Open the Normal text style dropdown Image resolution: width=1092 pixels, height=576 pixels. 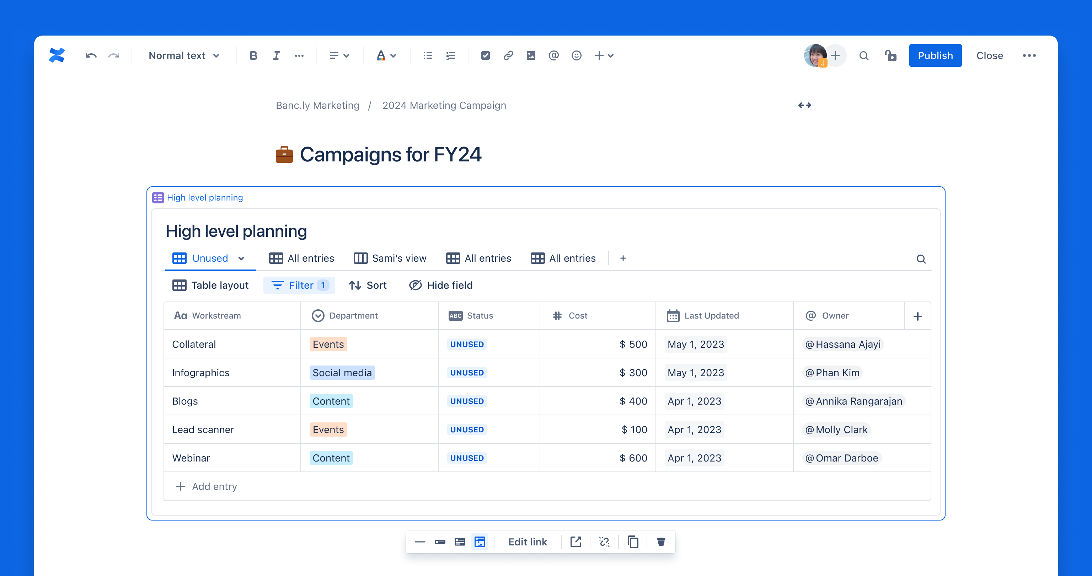(183, 55)
